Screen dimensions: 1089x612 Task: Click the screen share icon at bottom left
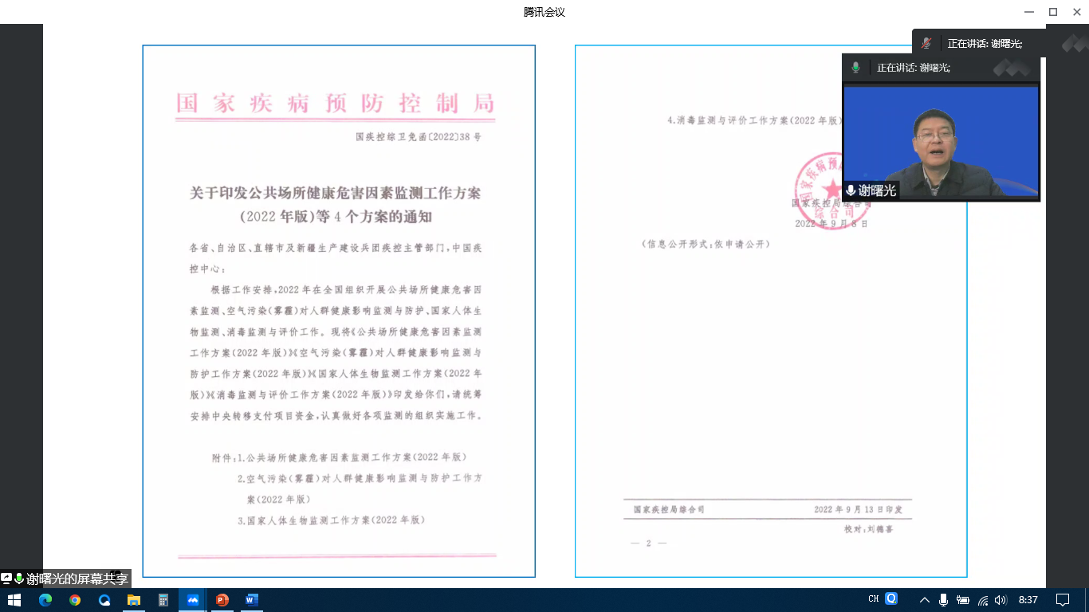6,579
